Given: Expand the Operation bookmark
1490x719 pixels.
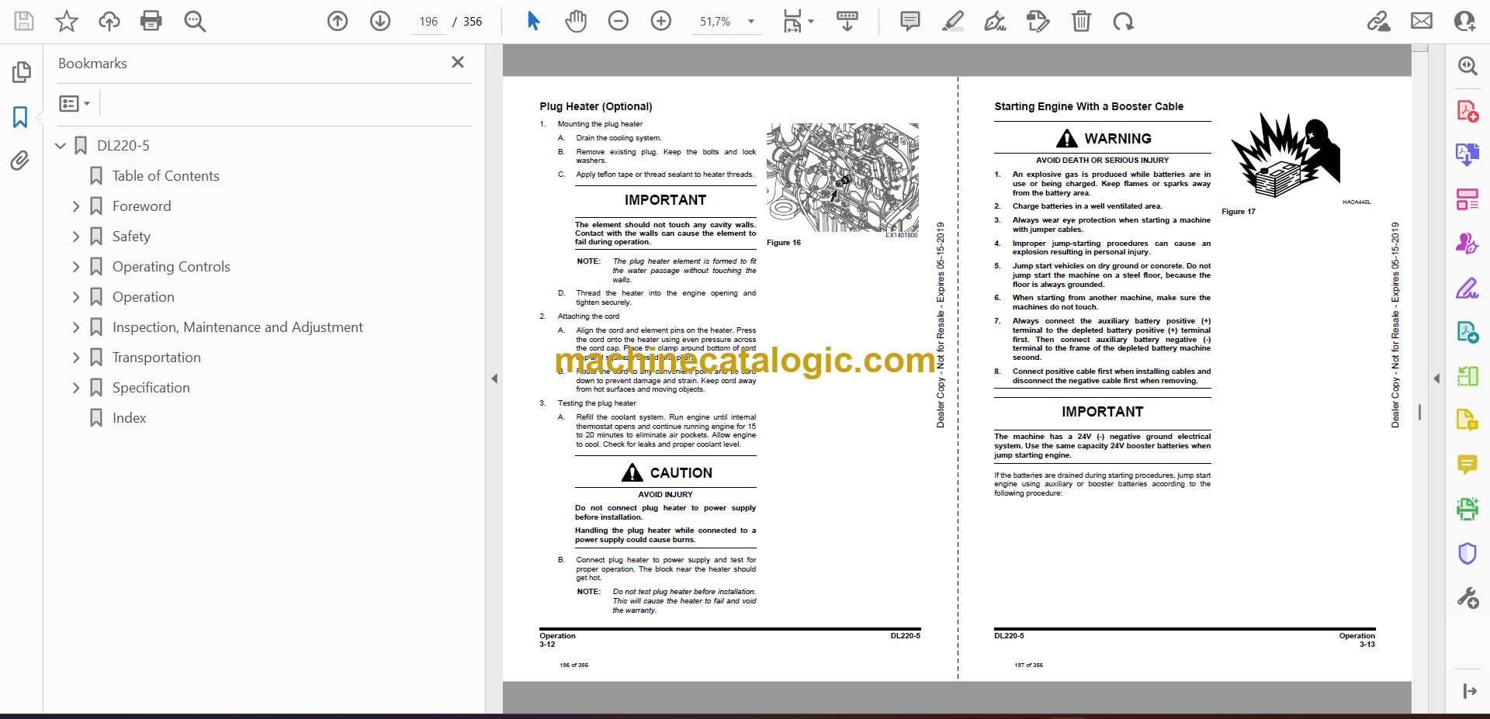Looking at the screenshot, I should point(76,297).
